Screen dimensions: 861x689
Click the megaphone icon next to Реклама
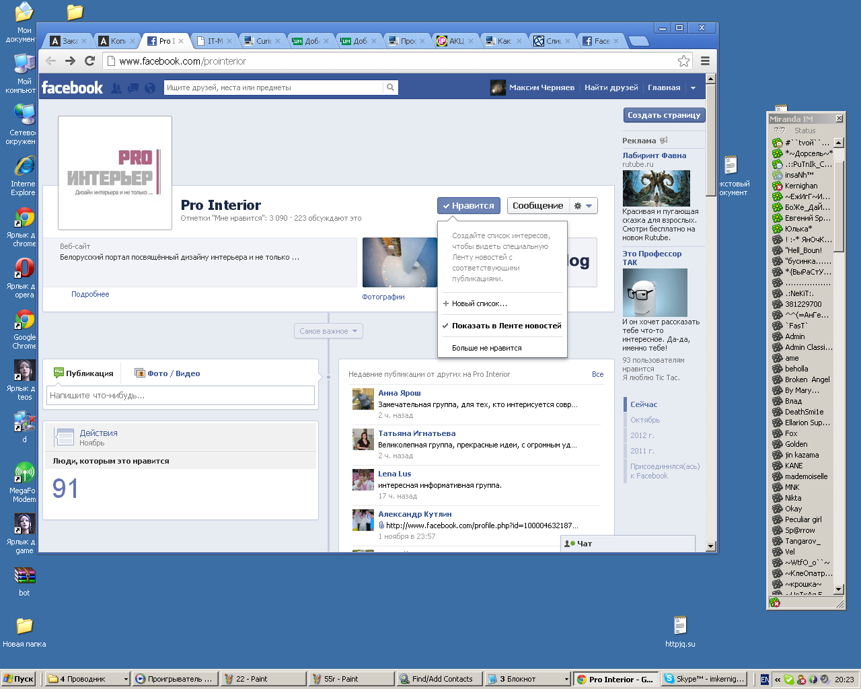664,141
